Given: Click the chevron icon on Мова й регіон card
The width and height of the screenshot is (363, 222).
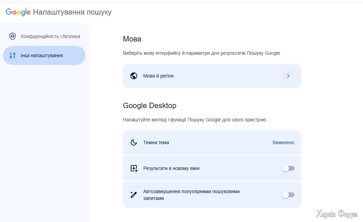Looking at the screenshot, I should [x=288, y=75].
